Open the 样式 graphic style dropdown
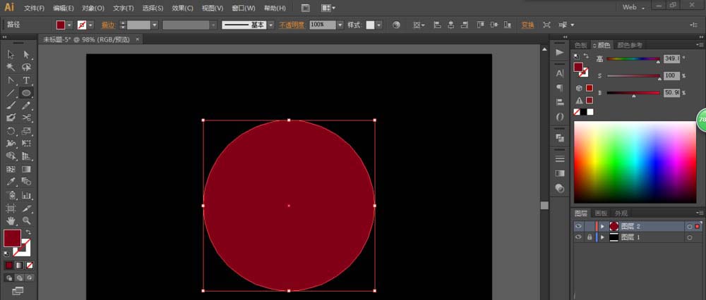This screenshot has width=706, height=300. pos(378,25)
